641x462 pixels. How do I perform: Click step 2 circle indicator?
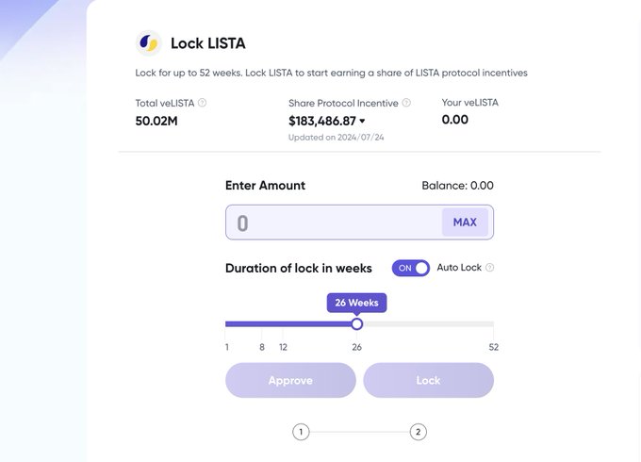[x=419, y=432]
